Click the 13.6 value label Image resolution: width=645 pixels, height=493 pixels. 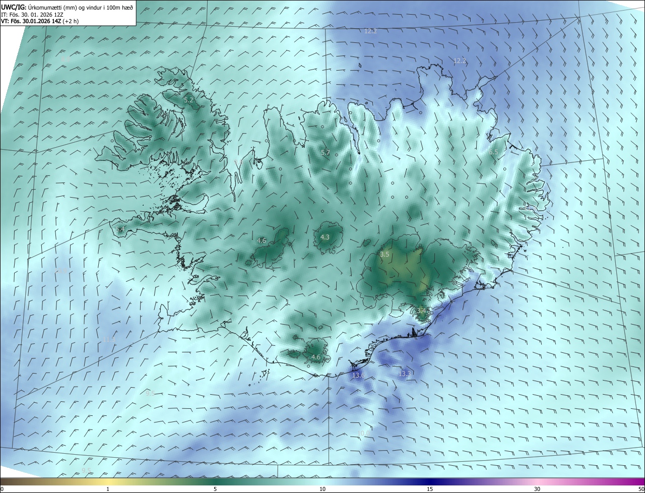click(x=358, y=375)
